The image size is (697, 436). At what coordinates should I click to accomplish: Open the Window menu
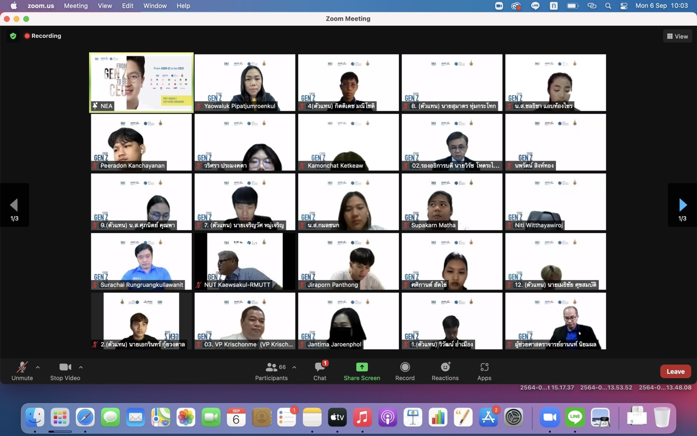click(x=155, y=6)
